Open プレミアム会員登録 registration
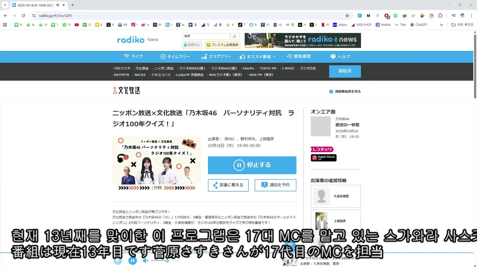The height and width of the screenshot is (268, 477). 222,45
